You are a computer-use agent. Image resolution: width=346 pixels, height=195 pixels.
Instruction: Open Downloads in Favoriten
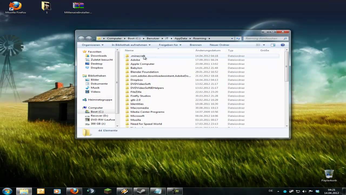99,56
